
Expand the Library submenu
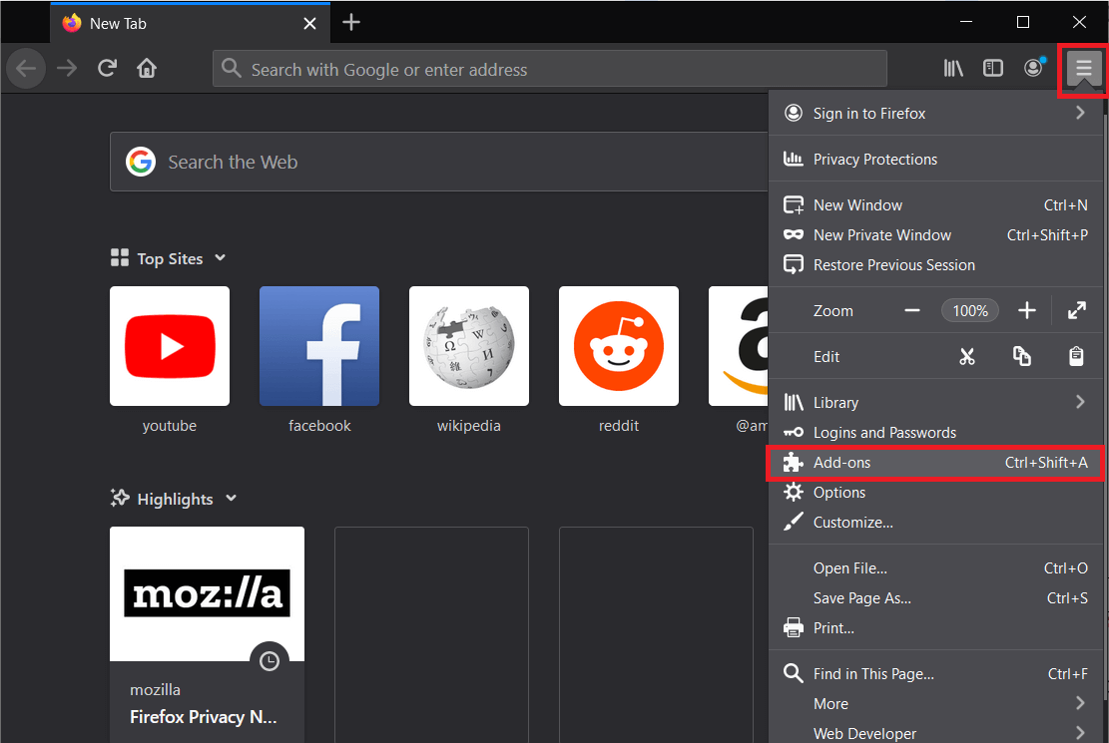tap(935, 402)
